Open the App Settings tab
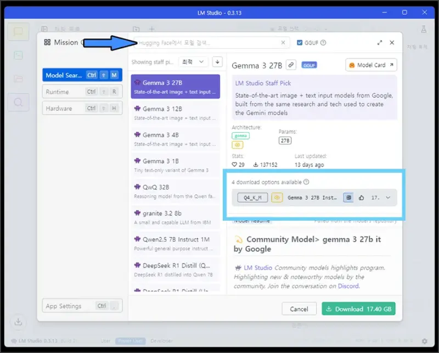This screenshot has width=439, height=353. click(x=82, y=306)
